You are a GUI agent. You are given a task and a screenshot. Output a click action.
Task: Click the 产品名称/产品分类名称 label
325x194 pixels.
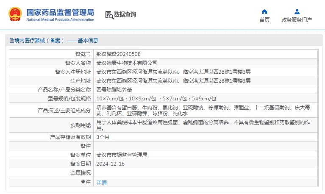point(64,90)
